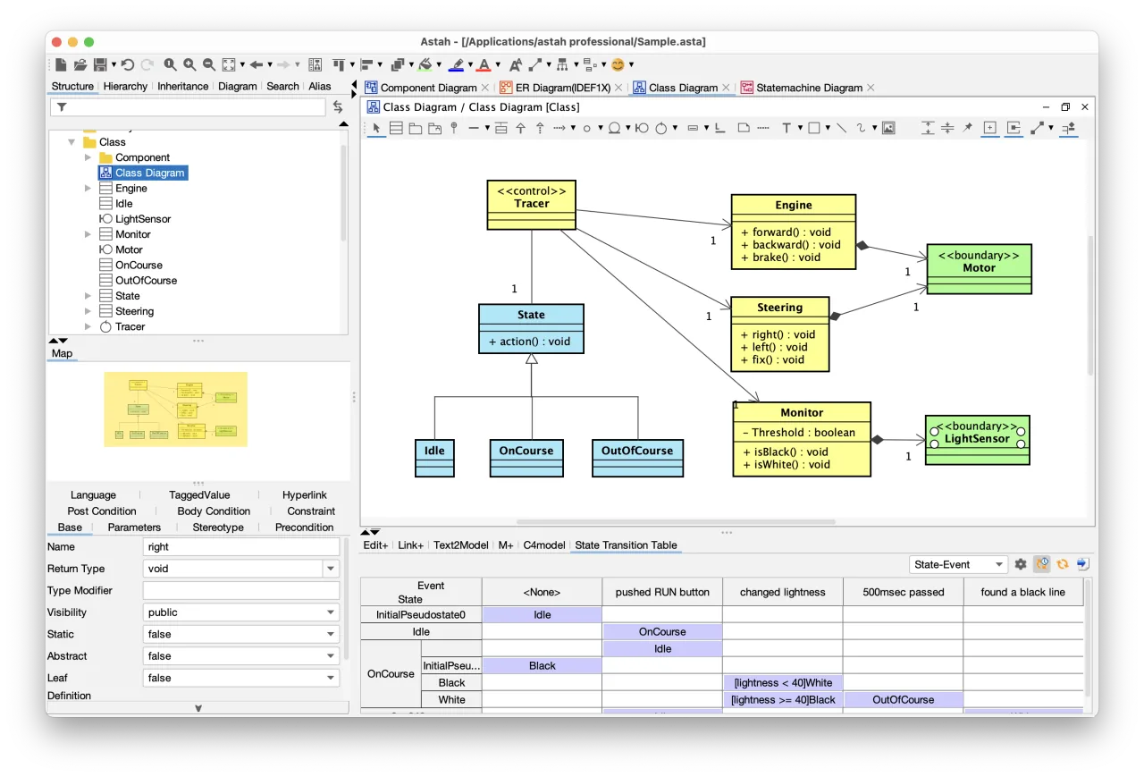Click the fill color paint bucket

coord(425,64)
